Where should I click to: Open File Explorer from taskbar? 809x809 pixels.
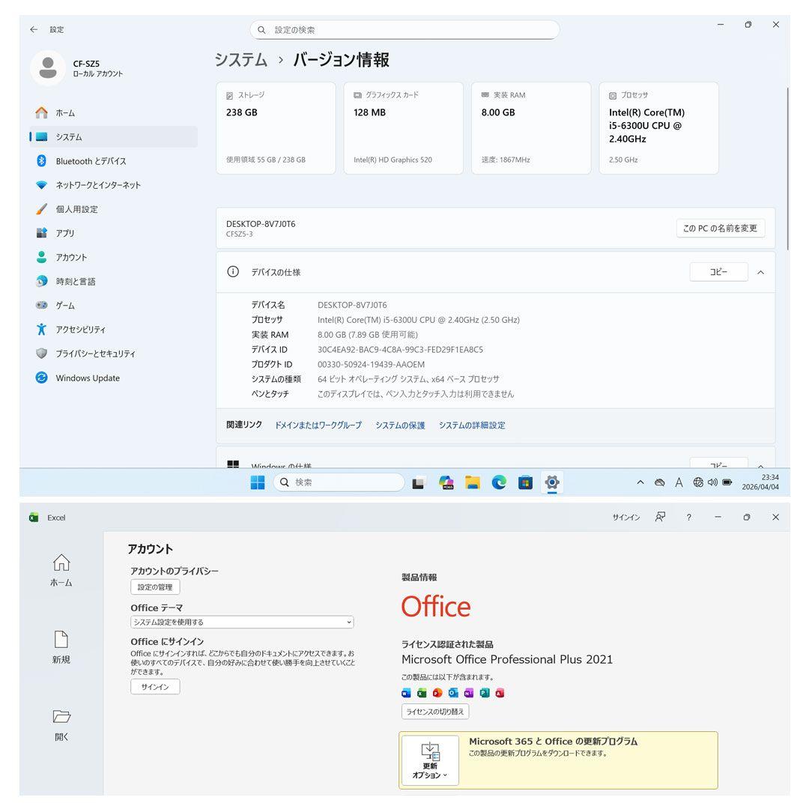coord(473,482)
